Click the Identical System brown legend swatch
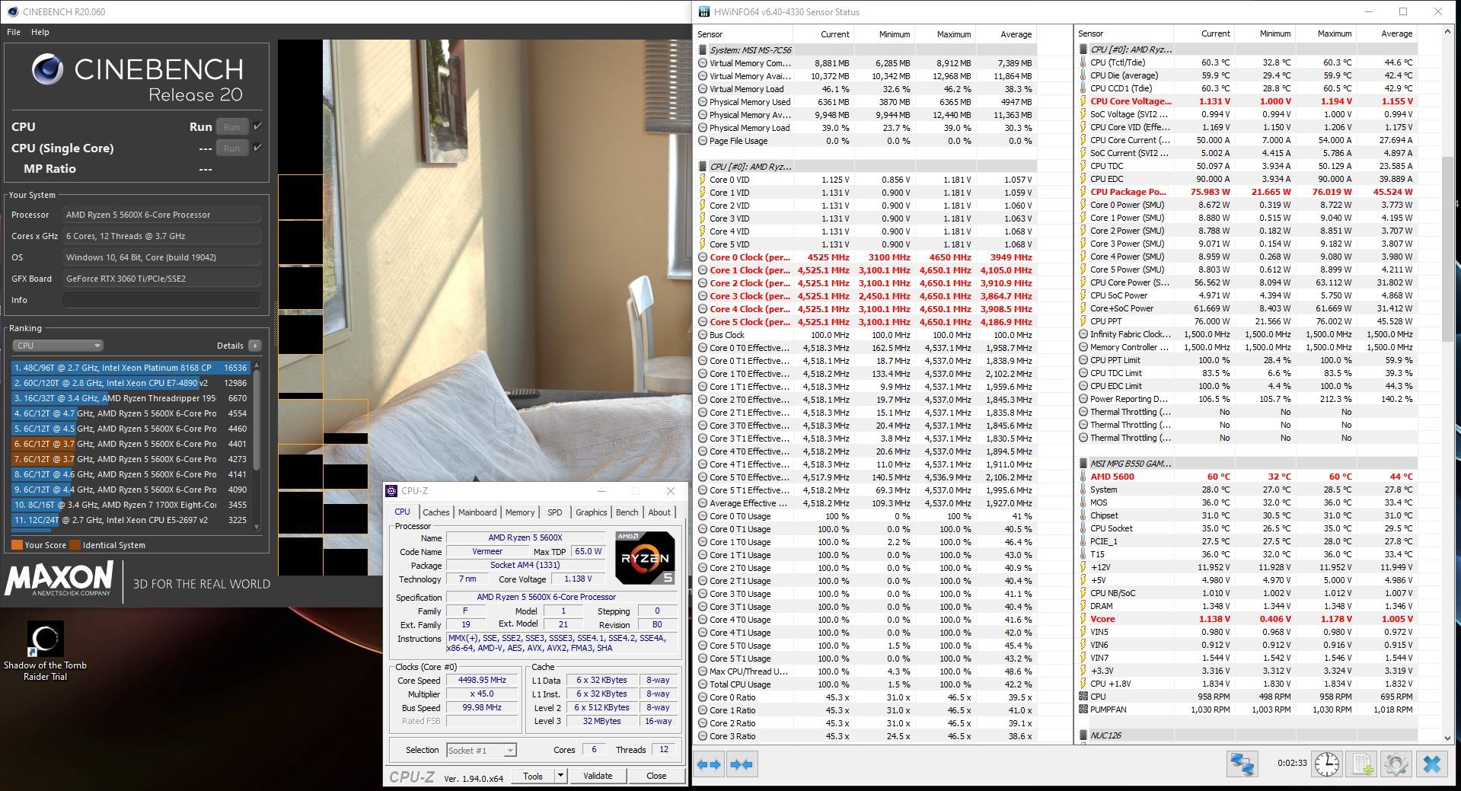This screenshot has height=791, width=1461. (75, 545)
